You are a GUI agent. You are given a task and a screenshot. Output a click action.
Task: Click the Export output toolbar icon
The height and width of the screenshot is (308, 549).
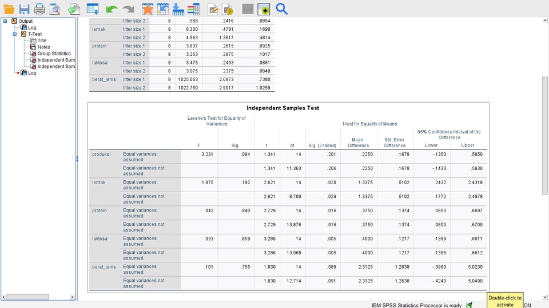coord(74,9)
